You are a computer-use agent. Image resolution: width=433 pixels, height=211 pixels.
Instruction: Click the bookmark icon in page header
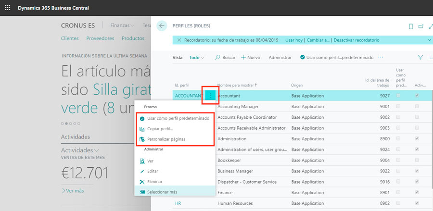[410, 26]
